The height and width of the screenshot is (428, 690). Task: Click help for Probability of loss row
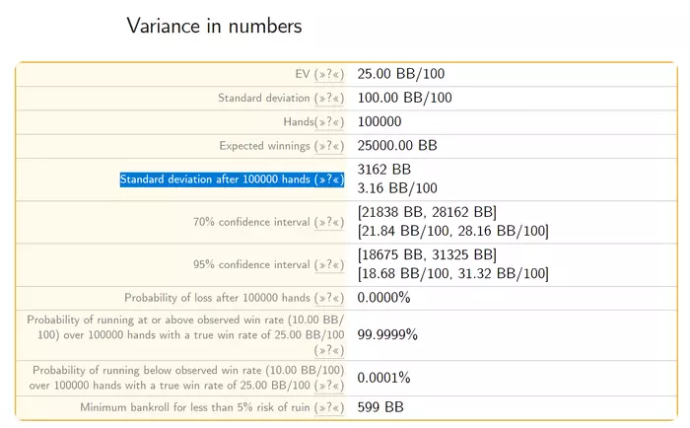coord(329,298)
